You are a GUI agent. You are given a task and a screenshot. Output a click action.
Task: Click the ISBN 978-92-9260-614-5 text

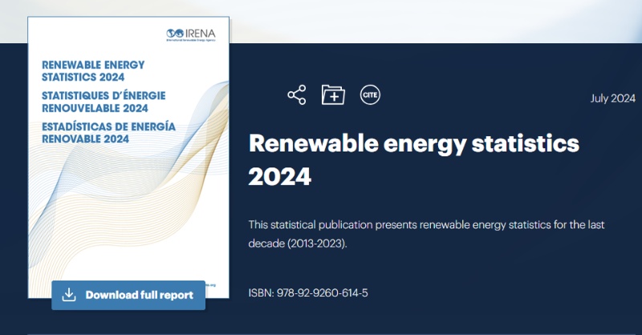click(x=308, y=293)
